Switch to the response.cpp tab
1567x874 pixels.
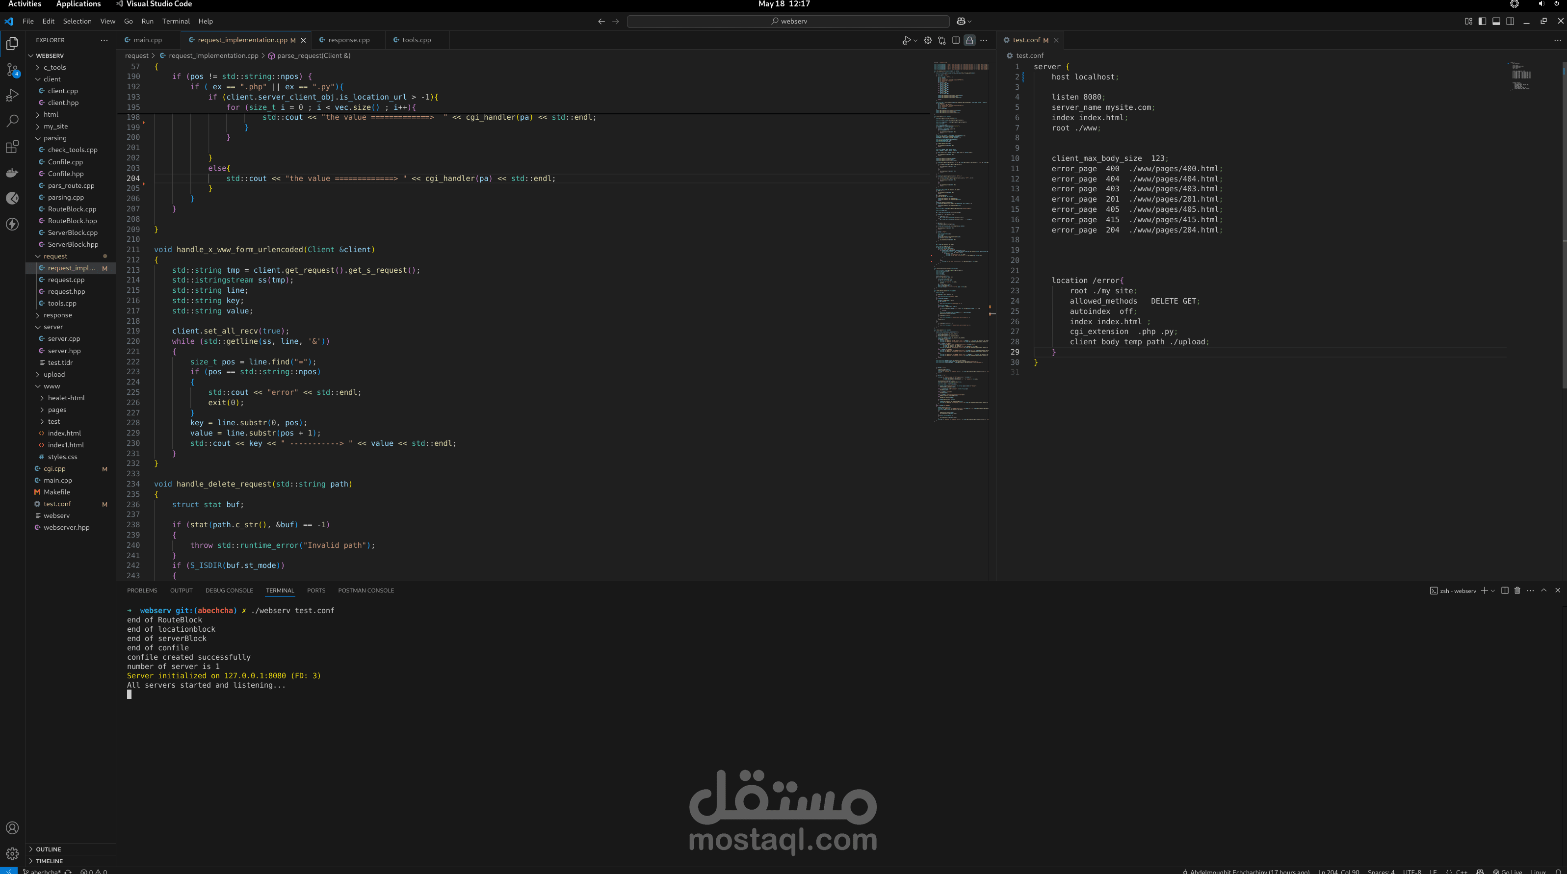click(348, 40)
